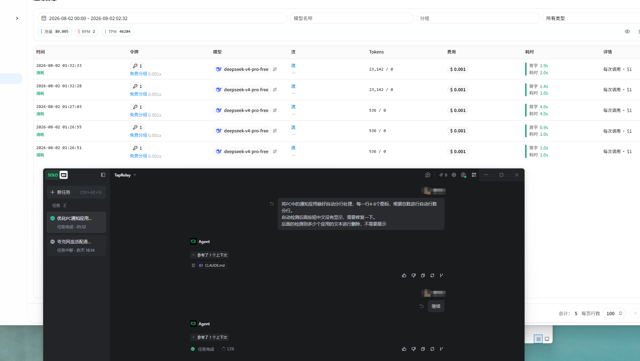Regenerate the first Agent reply

[x=432, y=275]
